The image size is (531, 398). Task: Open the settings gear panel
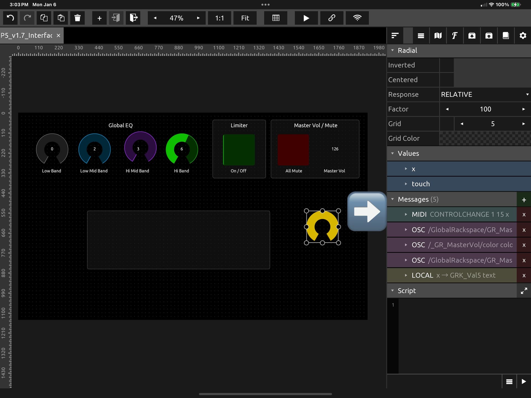(523, 36)
